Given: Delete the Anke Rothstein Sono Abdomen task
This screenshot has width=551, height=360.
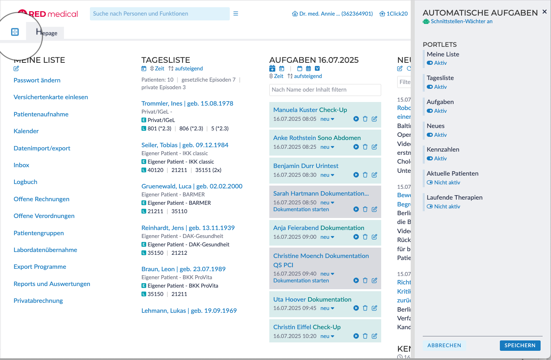Looking at the screenshot, I should [365, 147].
